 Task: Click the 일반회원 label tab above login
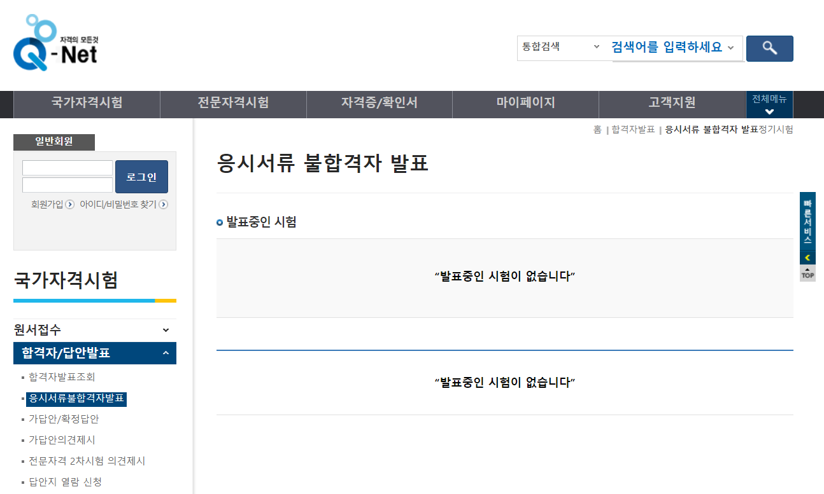(x=53, y=142)
